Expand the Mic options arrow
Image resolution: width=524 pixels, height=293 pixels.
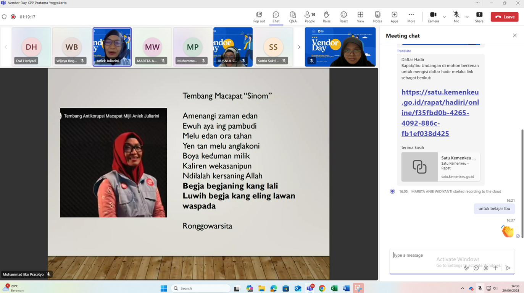point(467,17)
